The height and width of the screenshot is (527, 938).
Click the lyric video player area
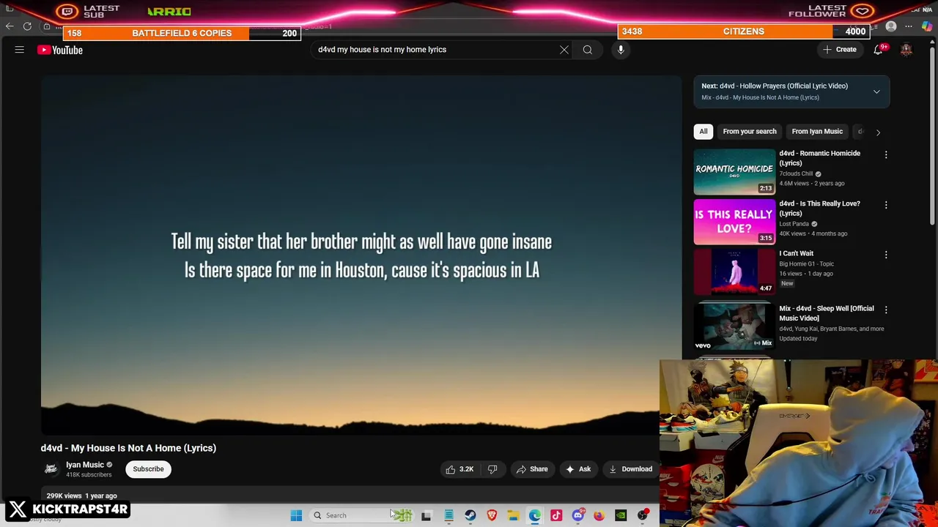pyautogui.click(x=361, y=256)
